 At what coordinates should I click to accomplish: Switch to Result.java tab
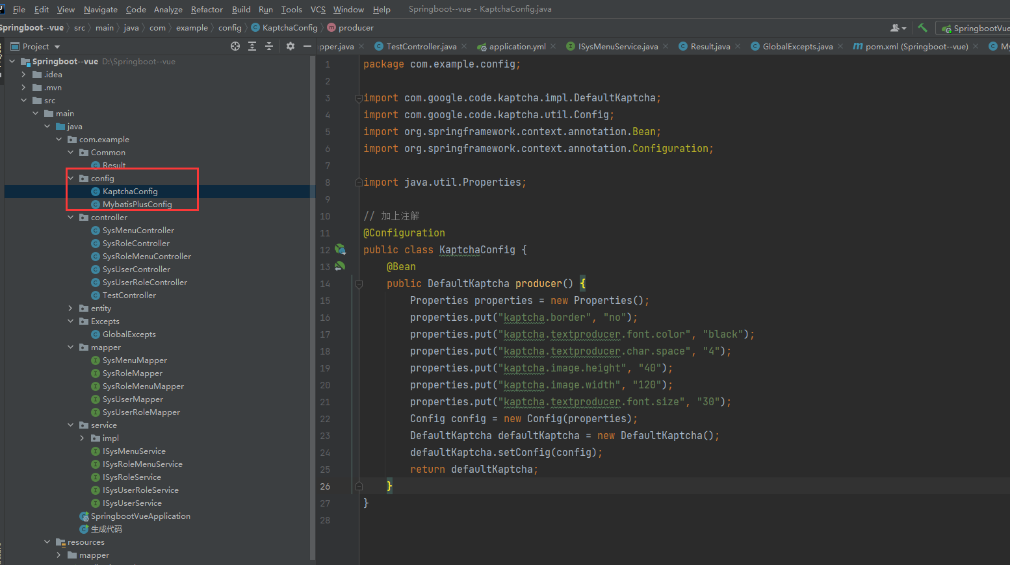point(710,46)
